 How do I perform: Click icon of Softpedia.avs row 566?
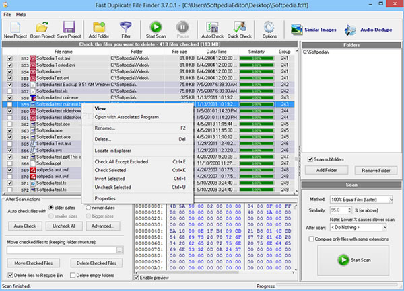(33, 150)
